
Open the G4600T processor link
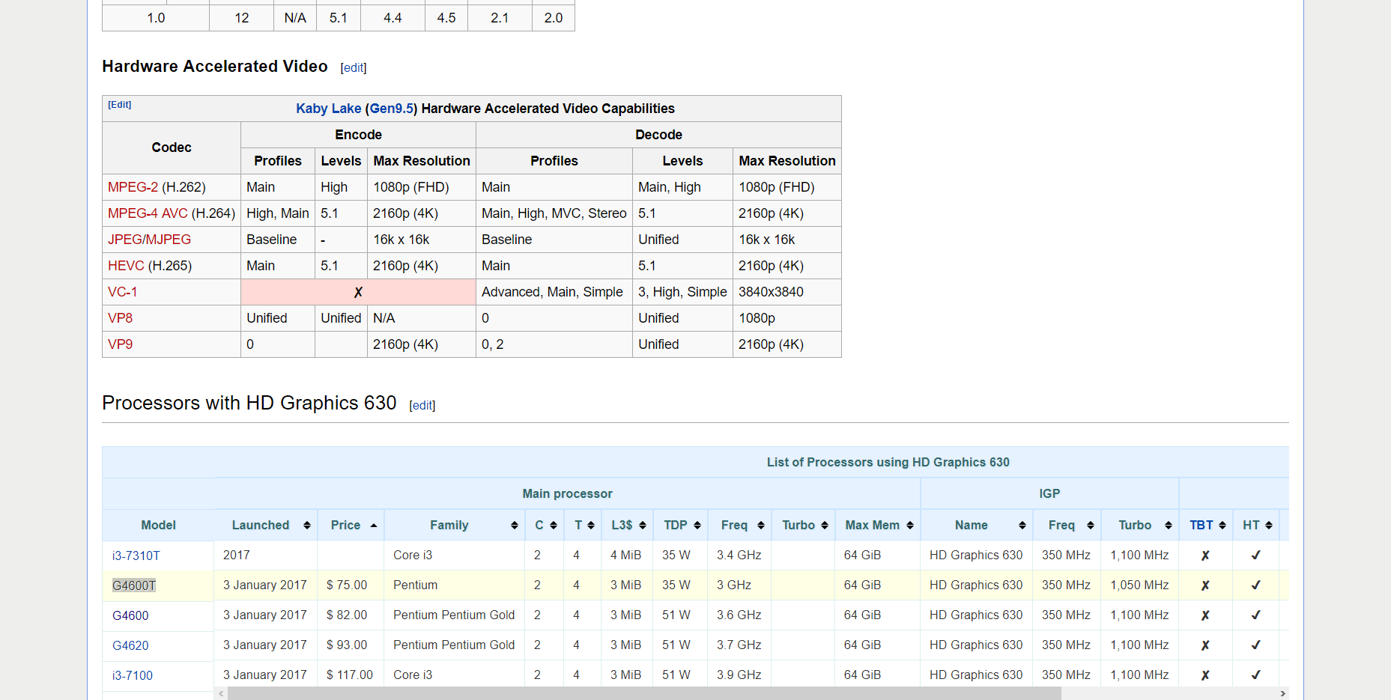(134, 585)
